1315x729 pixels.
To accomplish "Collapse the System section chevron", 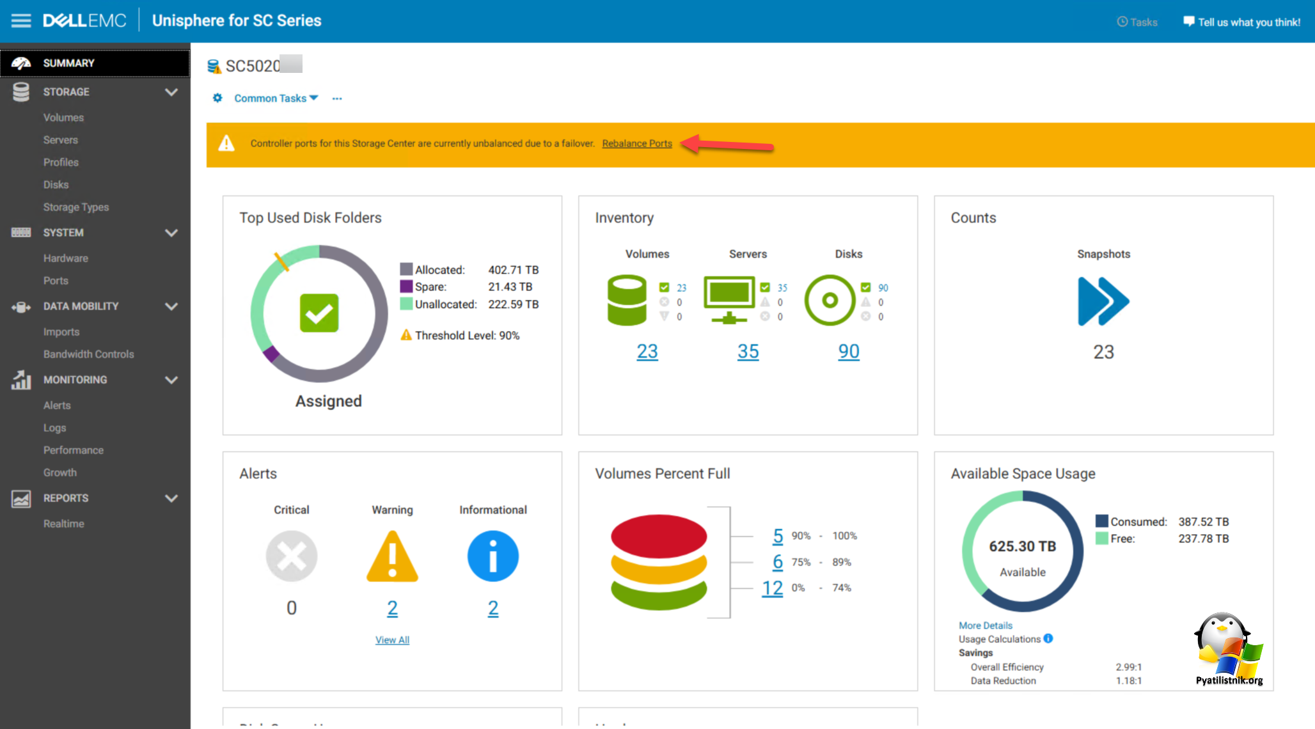I will [171, 233].
